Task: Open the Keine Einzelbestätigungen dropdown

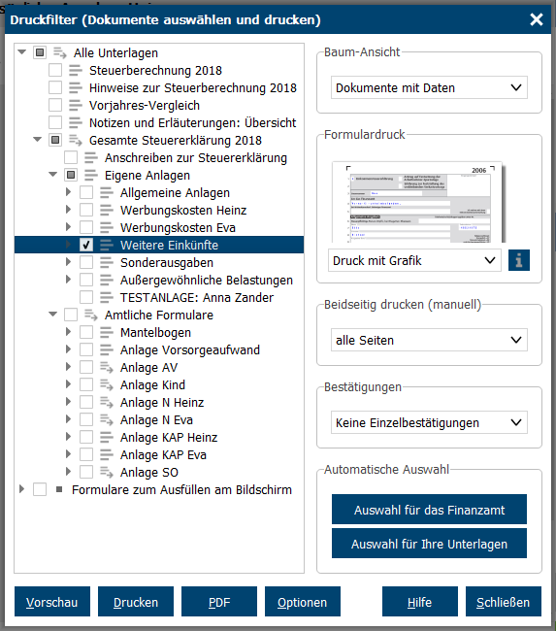Action: coord(429,422)
